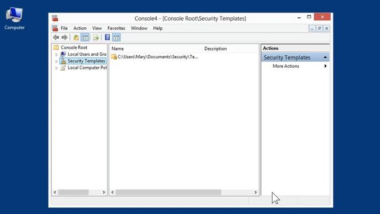This screenshot has width=380, height=214.
Task: Open the More Actions submenu arrow
Action: 325,66
